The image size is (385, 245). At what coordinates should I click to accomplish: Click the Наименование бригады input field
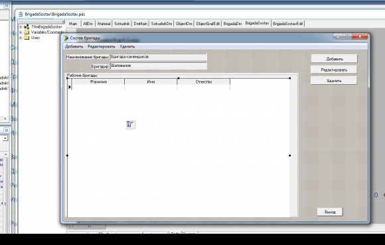coord(159,57)
